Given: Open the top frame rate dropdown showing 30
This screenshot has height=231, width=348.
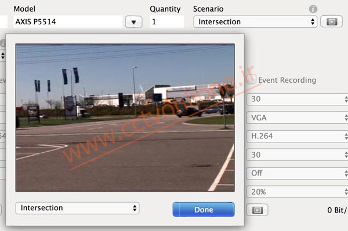Looking at the screenshot, I should (297, 99).
